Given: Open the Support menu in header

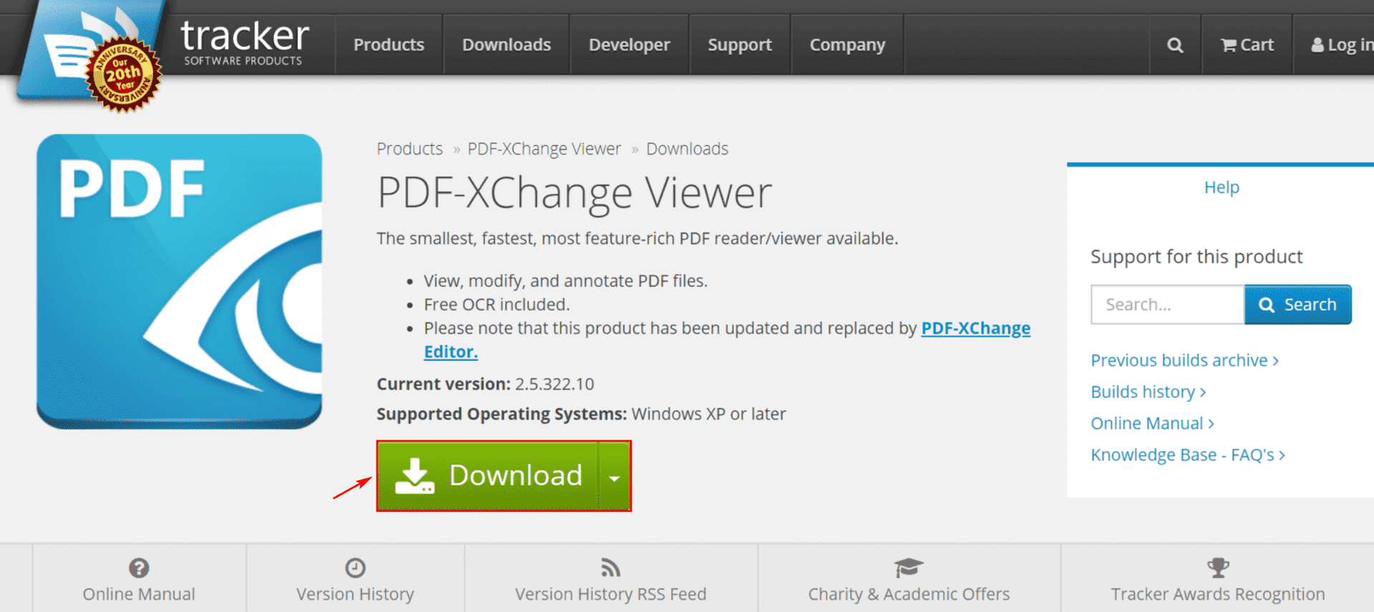Looking at the screenshot, I should [x=739, y=45].
